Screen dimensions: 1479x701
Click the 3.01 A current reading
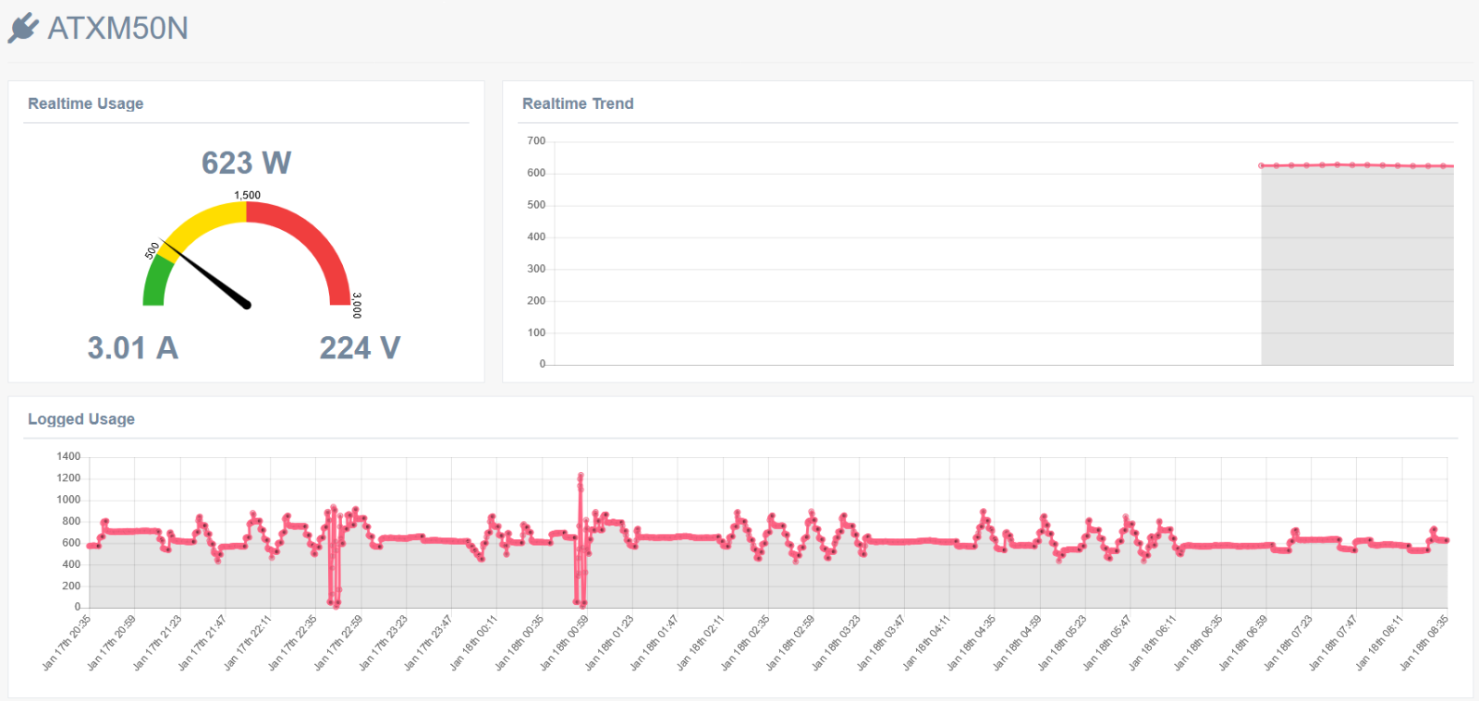pos(133,348)
